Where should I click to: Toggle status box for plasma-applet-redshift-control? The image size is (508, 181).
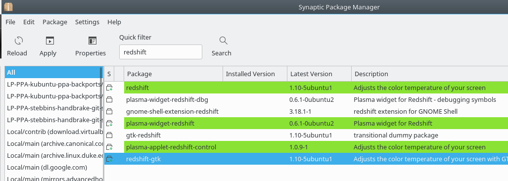click(109, 147)
